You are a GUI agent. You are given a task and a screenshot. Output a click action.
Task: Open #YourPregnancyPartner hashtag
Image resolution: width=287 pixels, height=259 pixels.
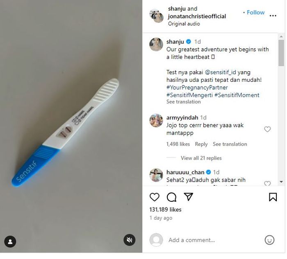[197, 88]
